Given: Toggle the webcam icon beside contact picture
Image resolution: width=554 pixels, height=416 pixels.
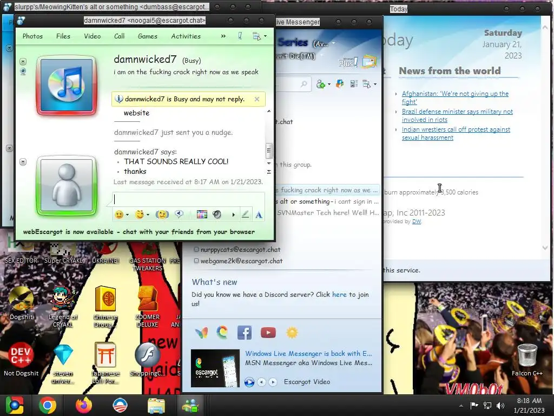Looking at the screenshot, I should coord(23,72).
